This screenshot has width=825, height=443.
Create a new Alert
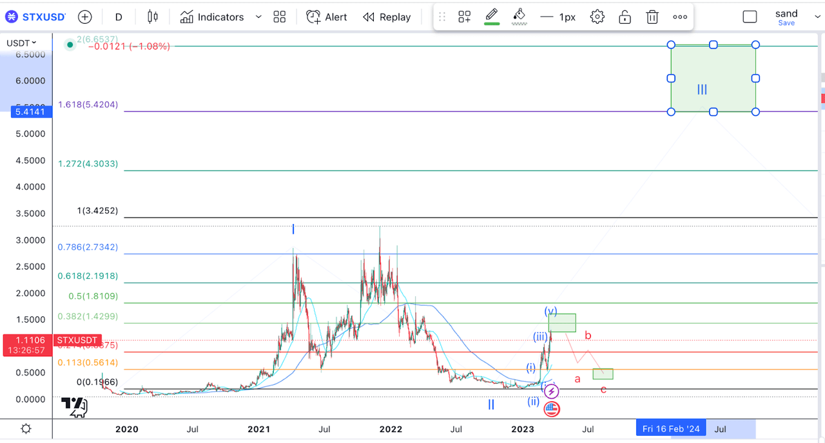pos(326,17)
